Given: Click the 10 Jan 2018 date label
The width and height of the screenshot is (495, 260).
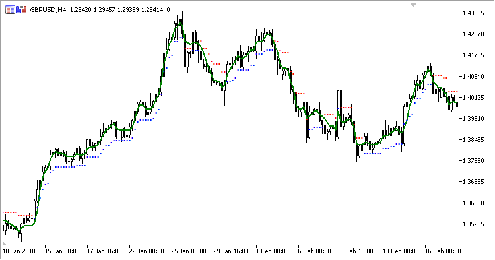Looking at the screenshot, I should 19,251.
